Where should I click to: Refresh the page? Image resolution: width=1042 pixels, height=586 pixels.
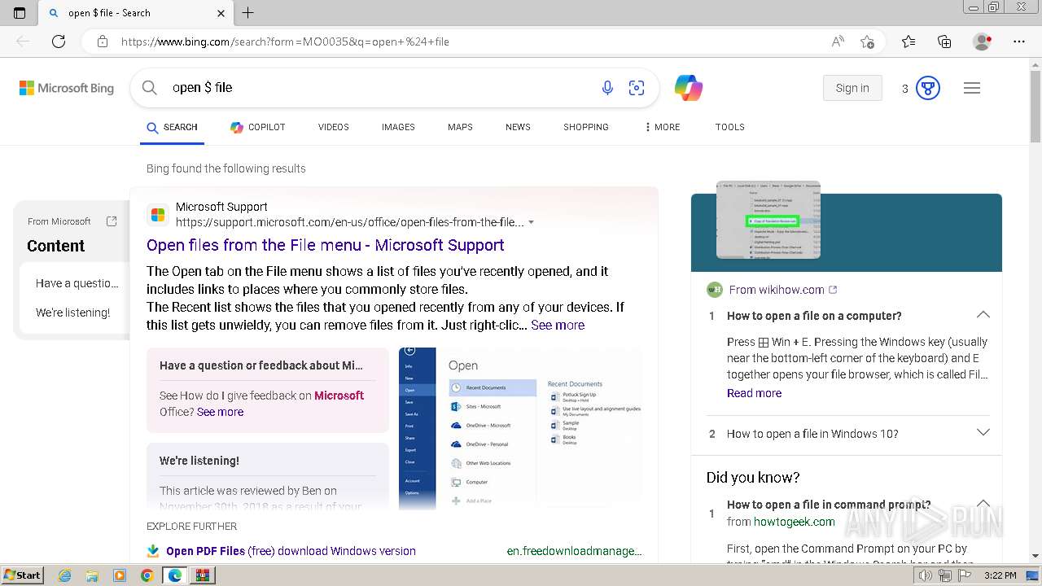pos(59,42)
